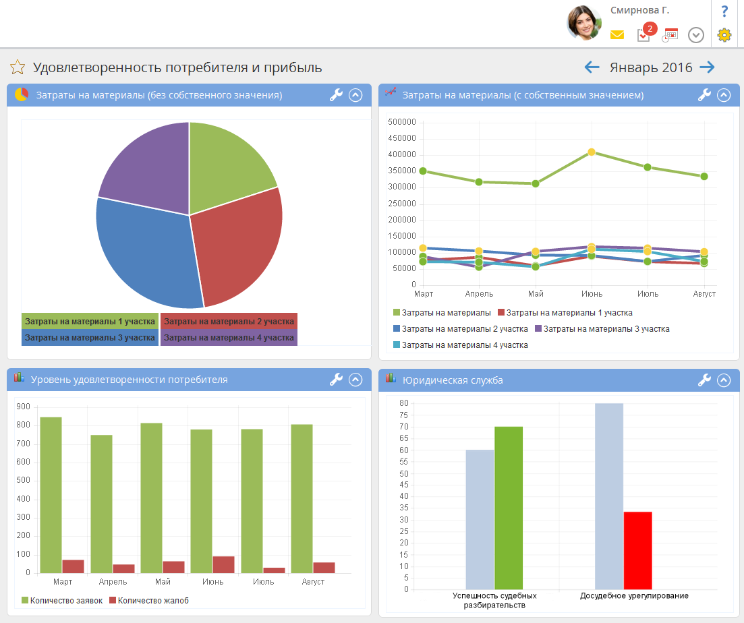
Task: Toggle Количество заявок series in legend
Action: coord(62,600)
